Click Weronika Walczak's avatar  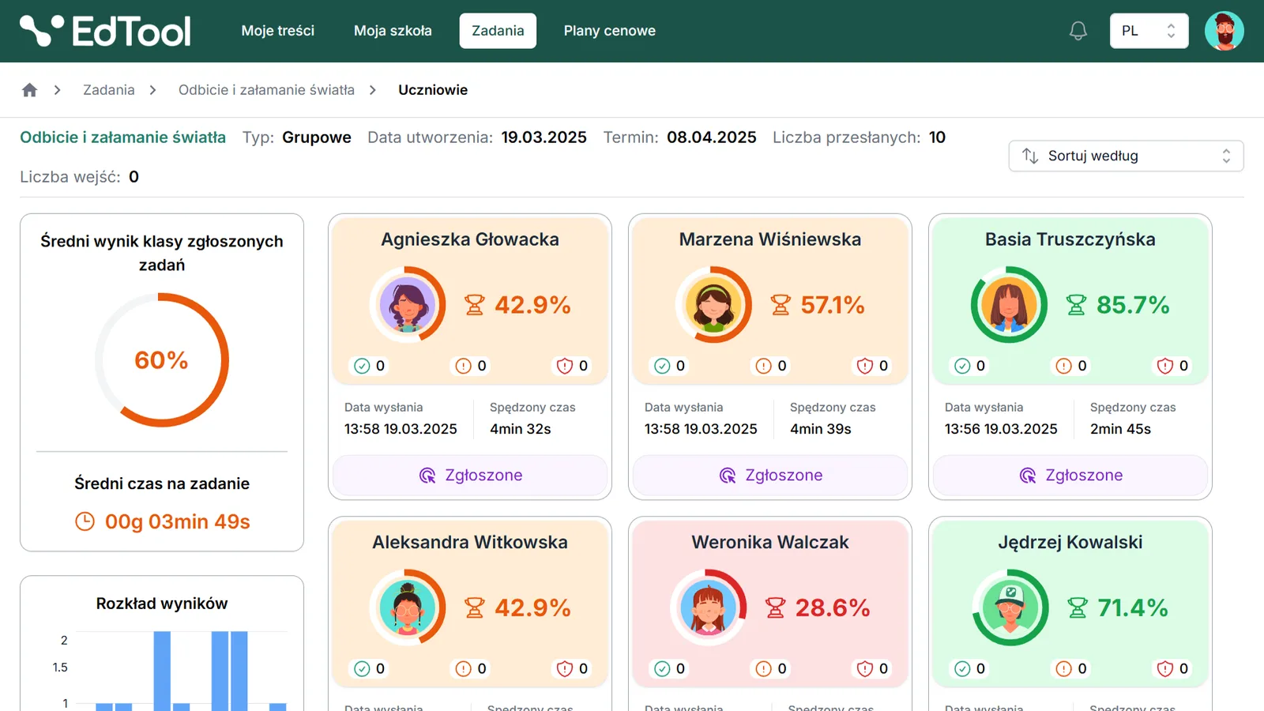coord(709,608)
